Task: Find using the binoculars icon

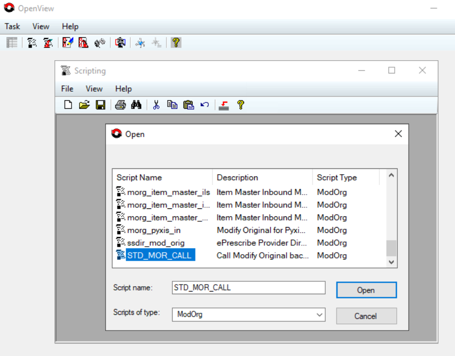Action: [136, 104]
